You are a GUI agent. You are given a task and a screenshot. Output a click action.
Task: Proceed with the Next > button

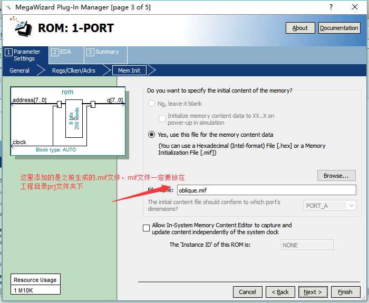tap(313, 292)
